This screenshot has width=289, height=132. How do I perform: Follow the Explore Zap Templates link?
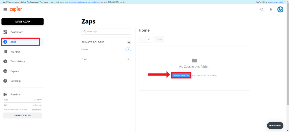[x=205, y=75]
